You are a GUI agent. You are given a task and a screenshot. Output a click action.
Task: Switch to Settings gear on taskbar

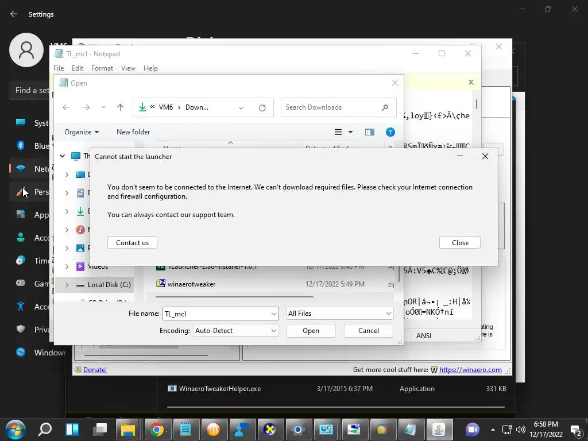298,430
